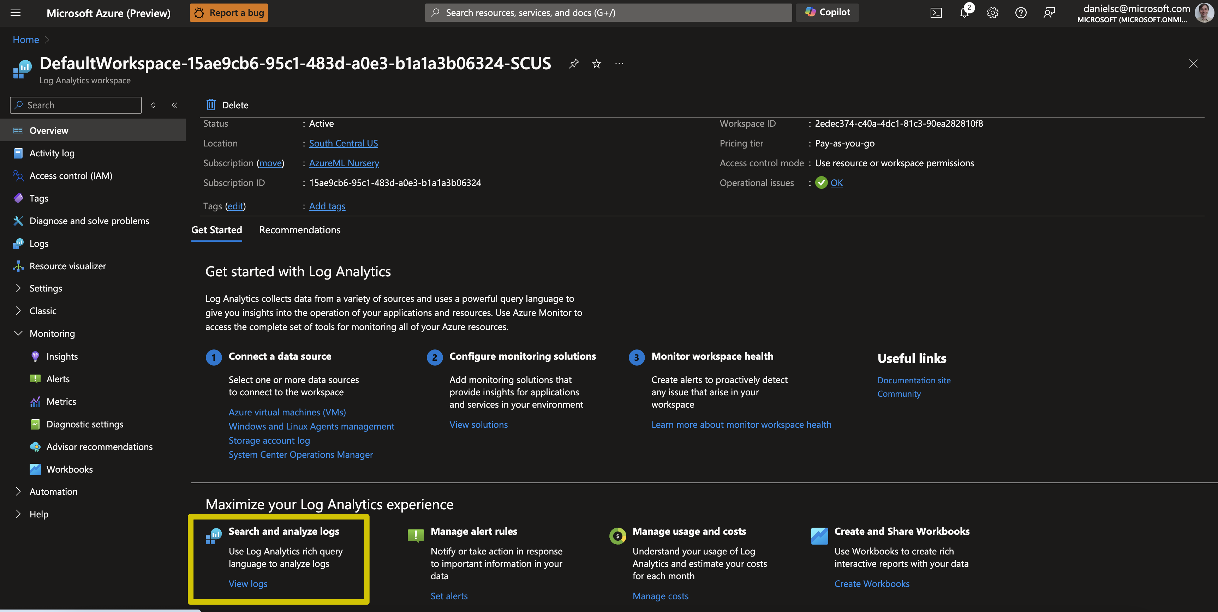Viewport: 1218px width, 612px height.
Task: Open the Cloud Shell terminal icon
Action: coord(936,13)
